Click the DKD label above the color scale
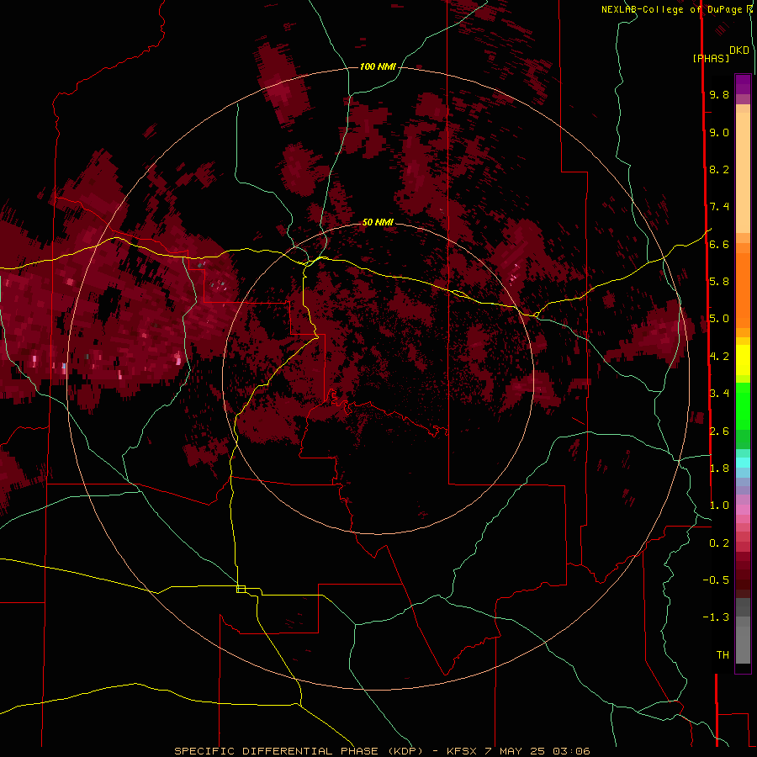Screen dimensions: 757x757 pyautogui.click(x=739, y=50)
